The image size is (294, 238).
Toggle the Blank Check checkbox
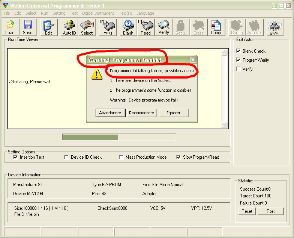(x=238, y=51)
